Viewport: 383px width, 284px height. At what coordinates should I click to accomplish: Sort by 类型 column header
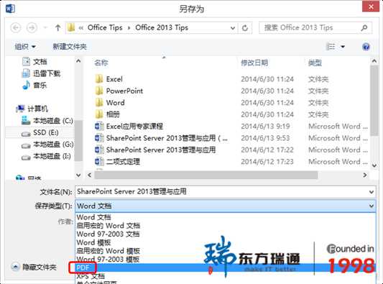click(315, 63)
